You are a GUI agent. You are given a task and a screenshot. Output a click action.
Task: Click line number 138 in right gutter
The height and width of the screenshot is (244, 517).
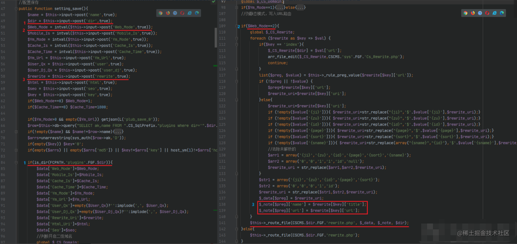coord(222,204)
